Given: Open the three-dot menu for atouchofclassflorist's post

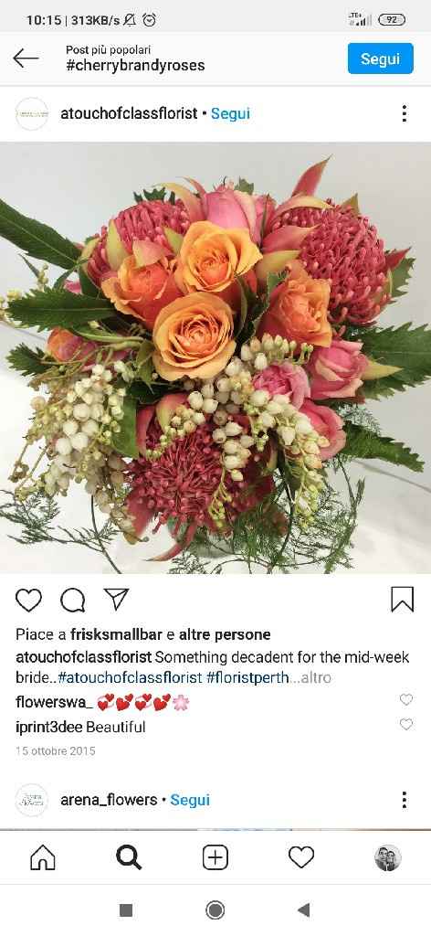Looking at the screenshot, I should coord(405,113).
